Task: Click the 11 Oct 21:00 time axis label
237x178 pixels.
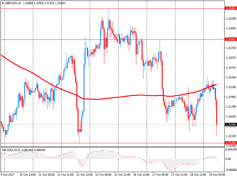Action: tap(65, 174)
